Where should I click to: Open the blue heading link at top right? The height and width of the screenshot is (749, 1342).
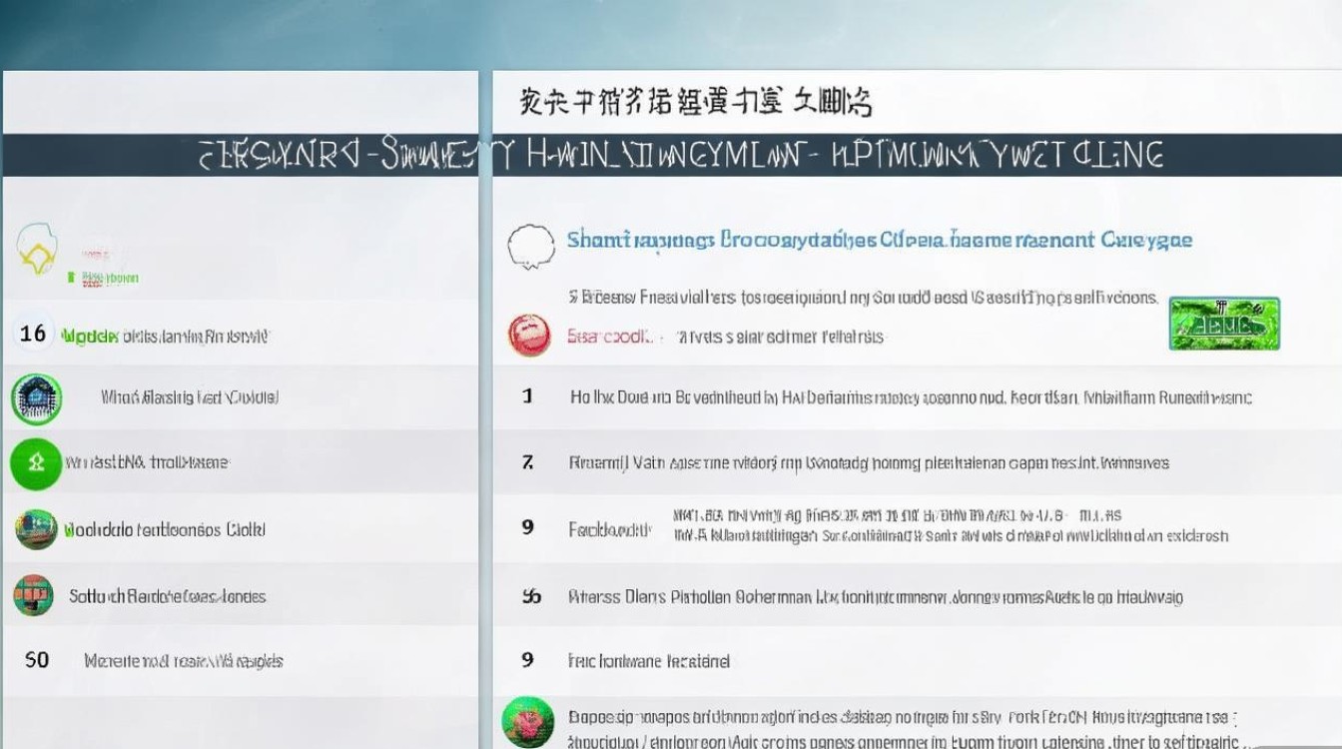click(x=876, y=239)
